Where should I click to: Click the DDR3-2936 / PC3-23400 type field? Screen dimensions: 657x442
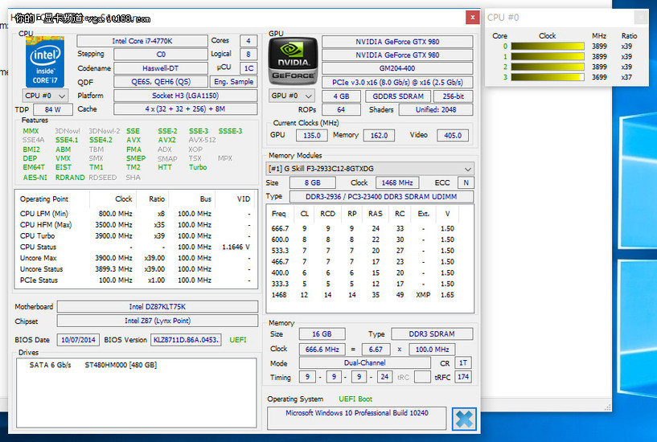[381, 197]
